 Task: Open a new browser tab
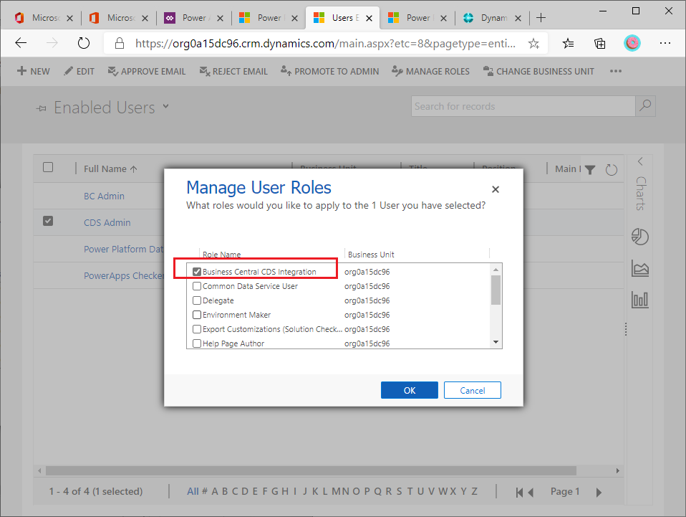541,17
